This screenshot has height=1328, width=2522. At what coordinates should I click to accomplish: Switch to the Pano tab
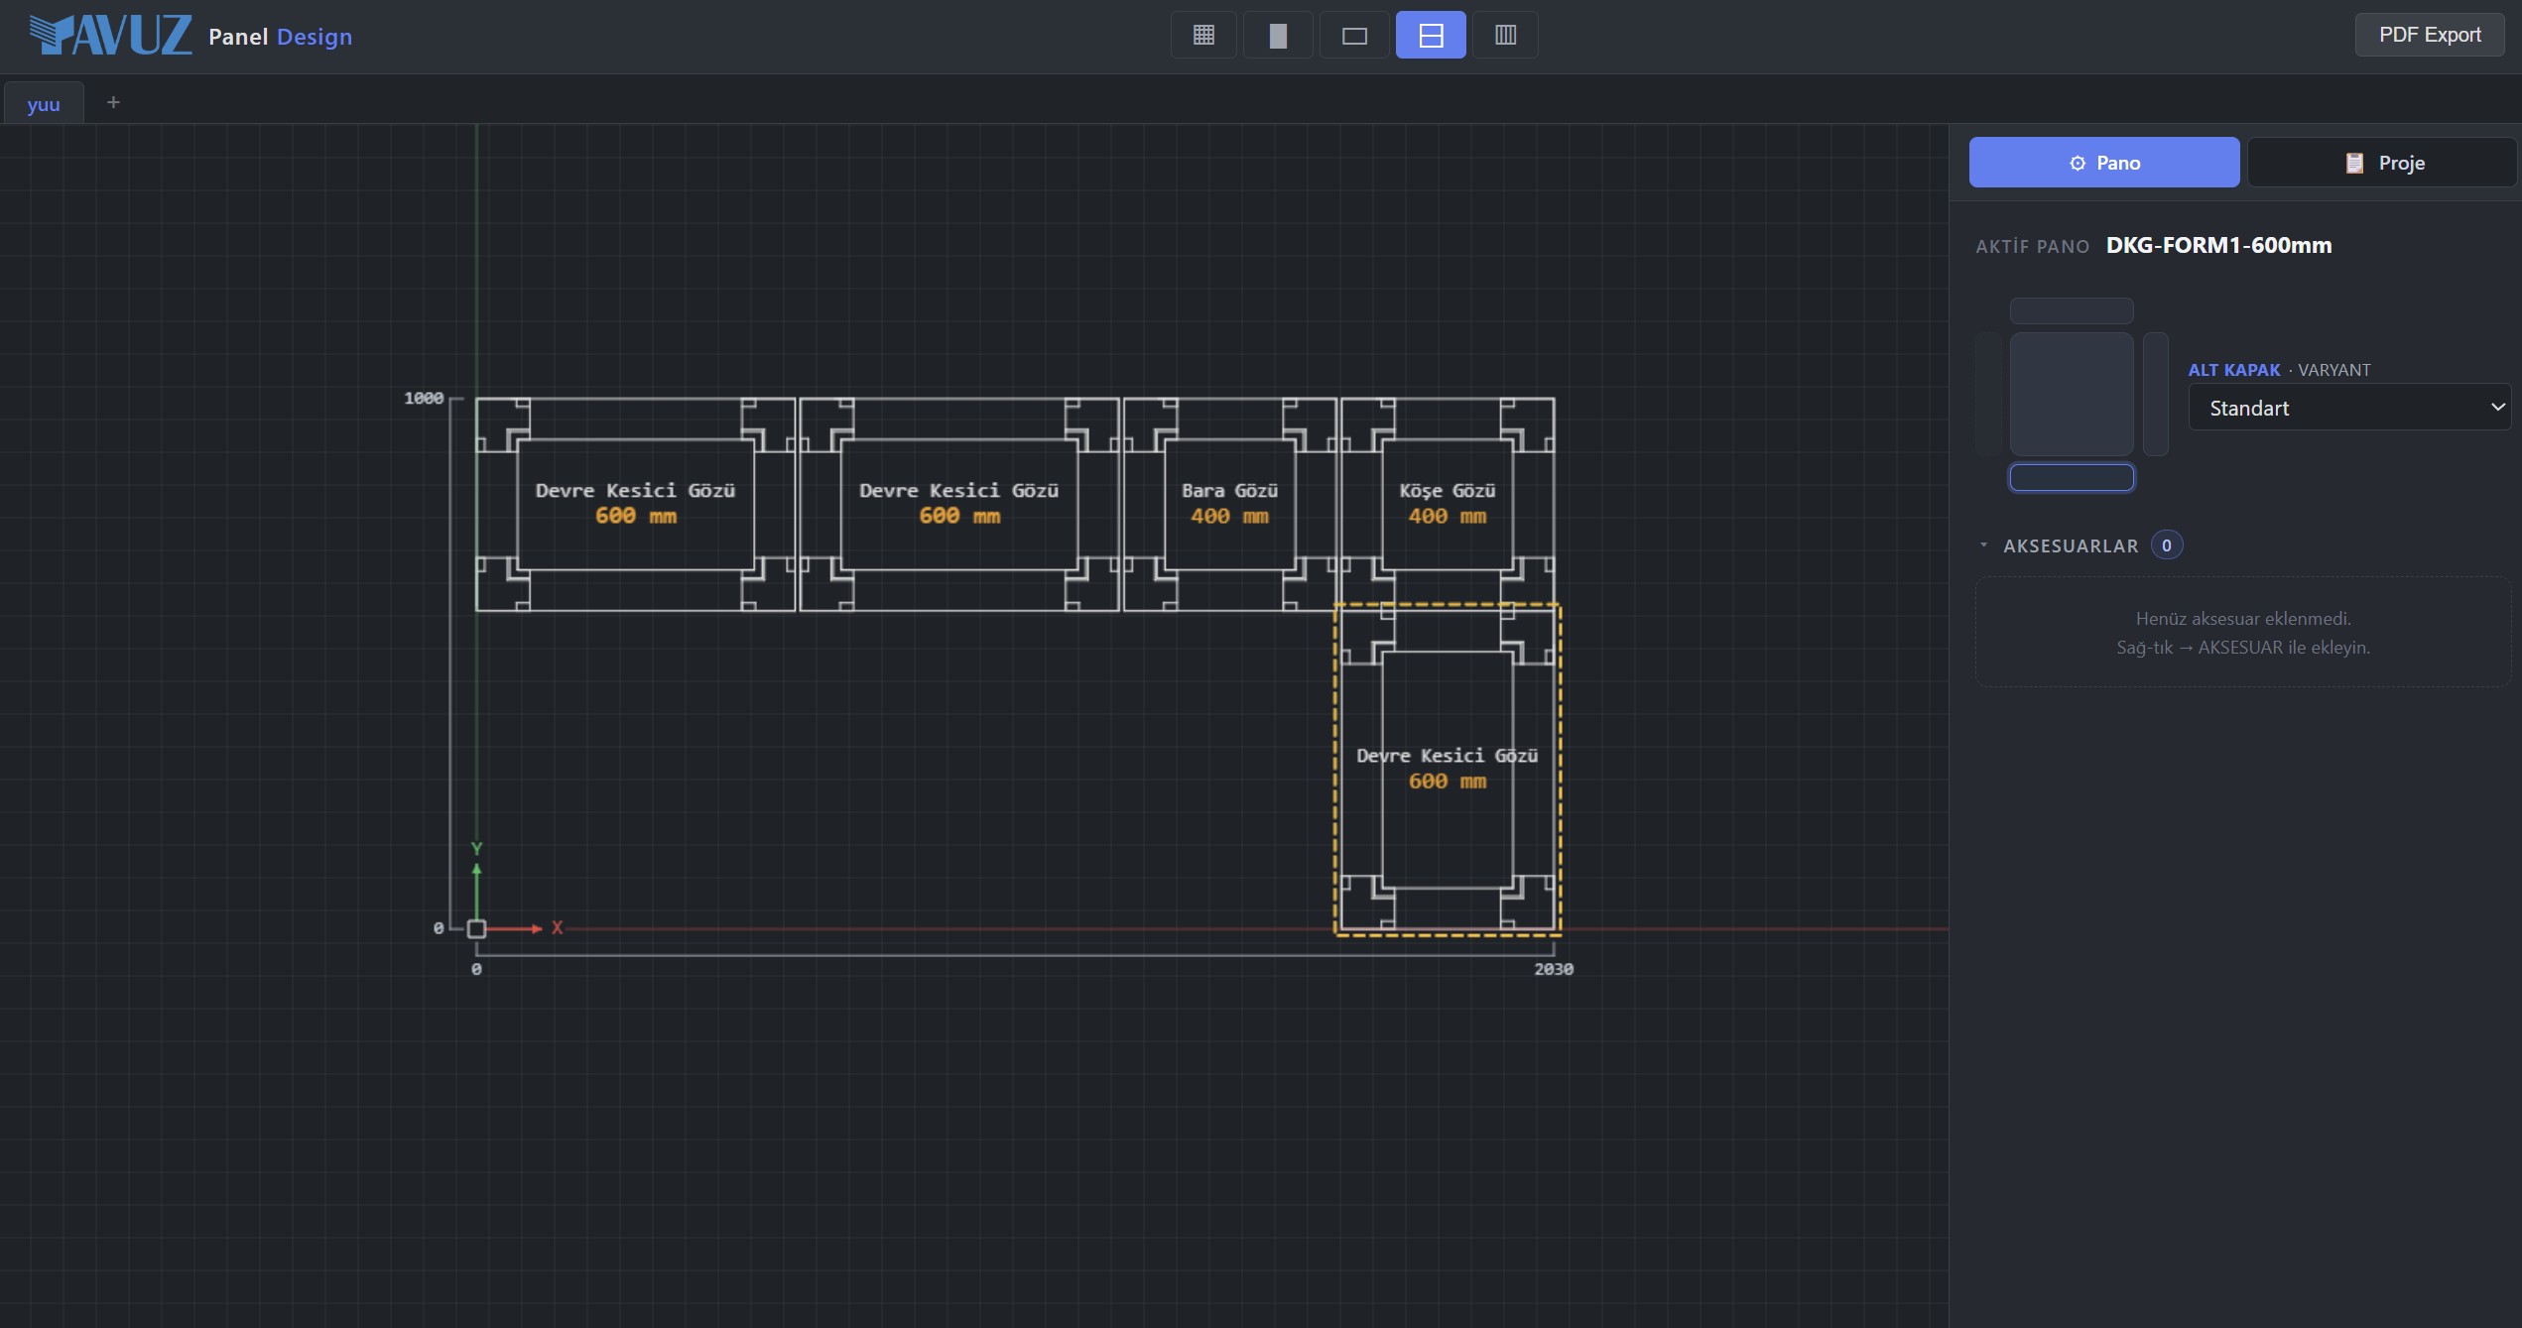coord(2104,163)
